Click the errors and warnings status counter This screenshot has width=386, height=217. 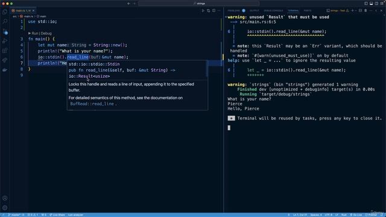click(33, 215)
